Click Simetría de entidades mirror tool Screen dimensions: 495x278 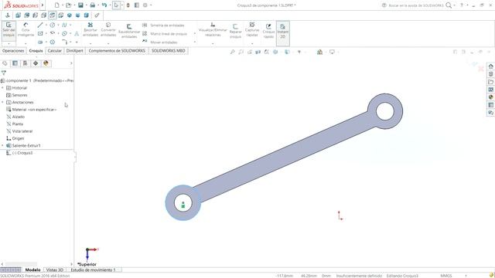[163, 25]
